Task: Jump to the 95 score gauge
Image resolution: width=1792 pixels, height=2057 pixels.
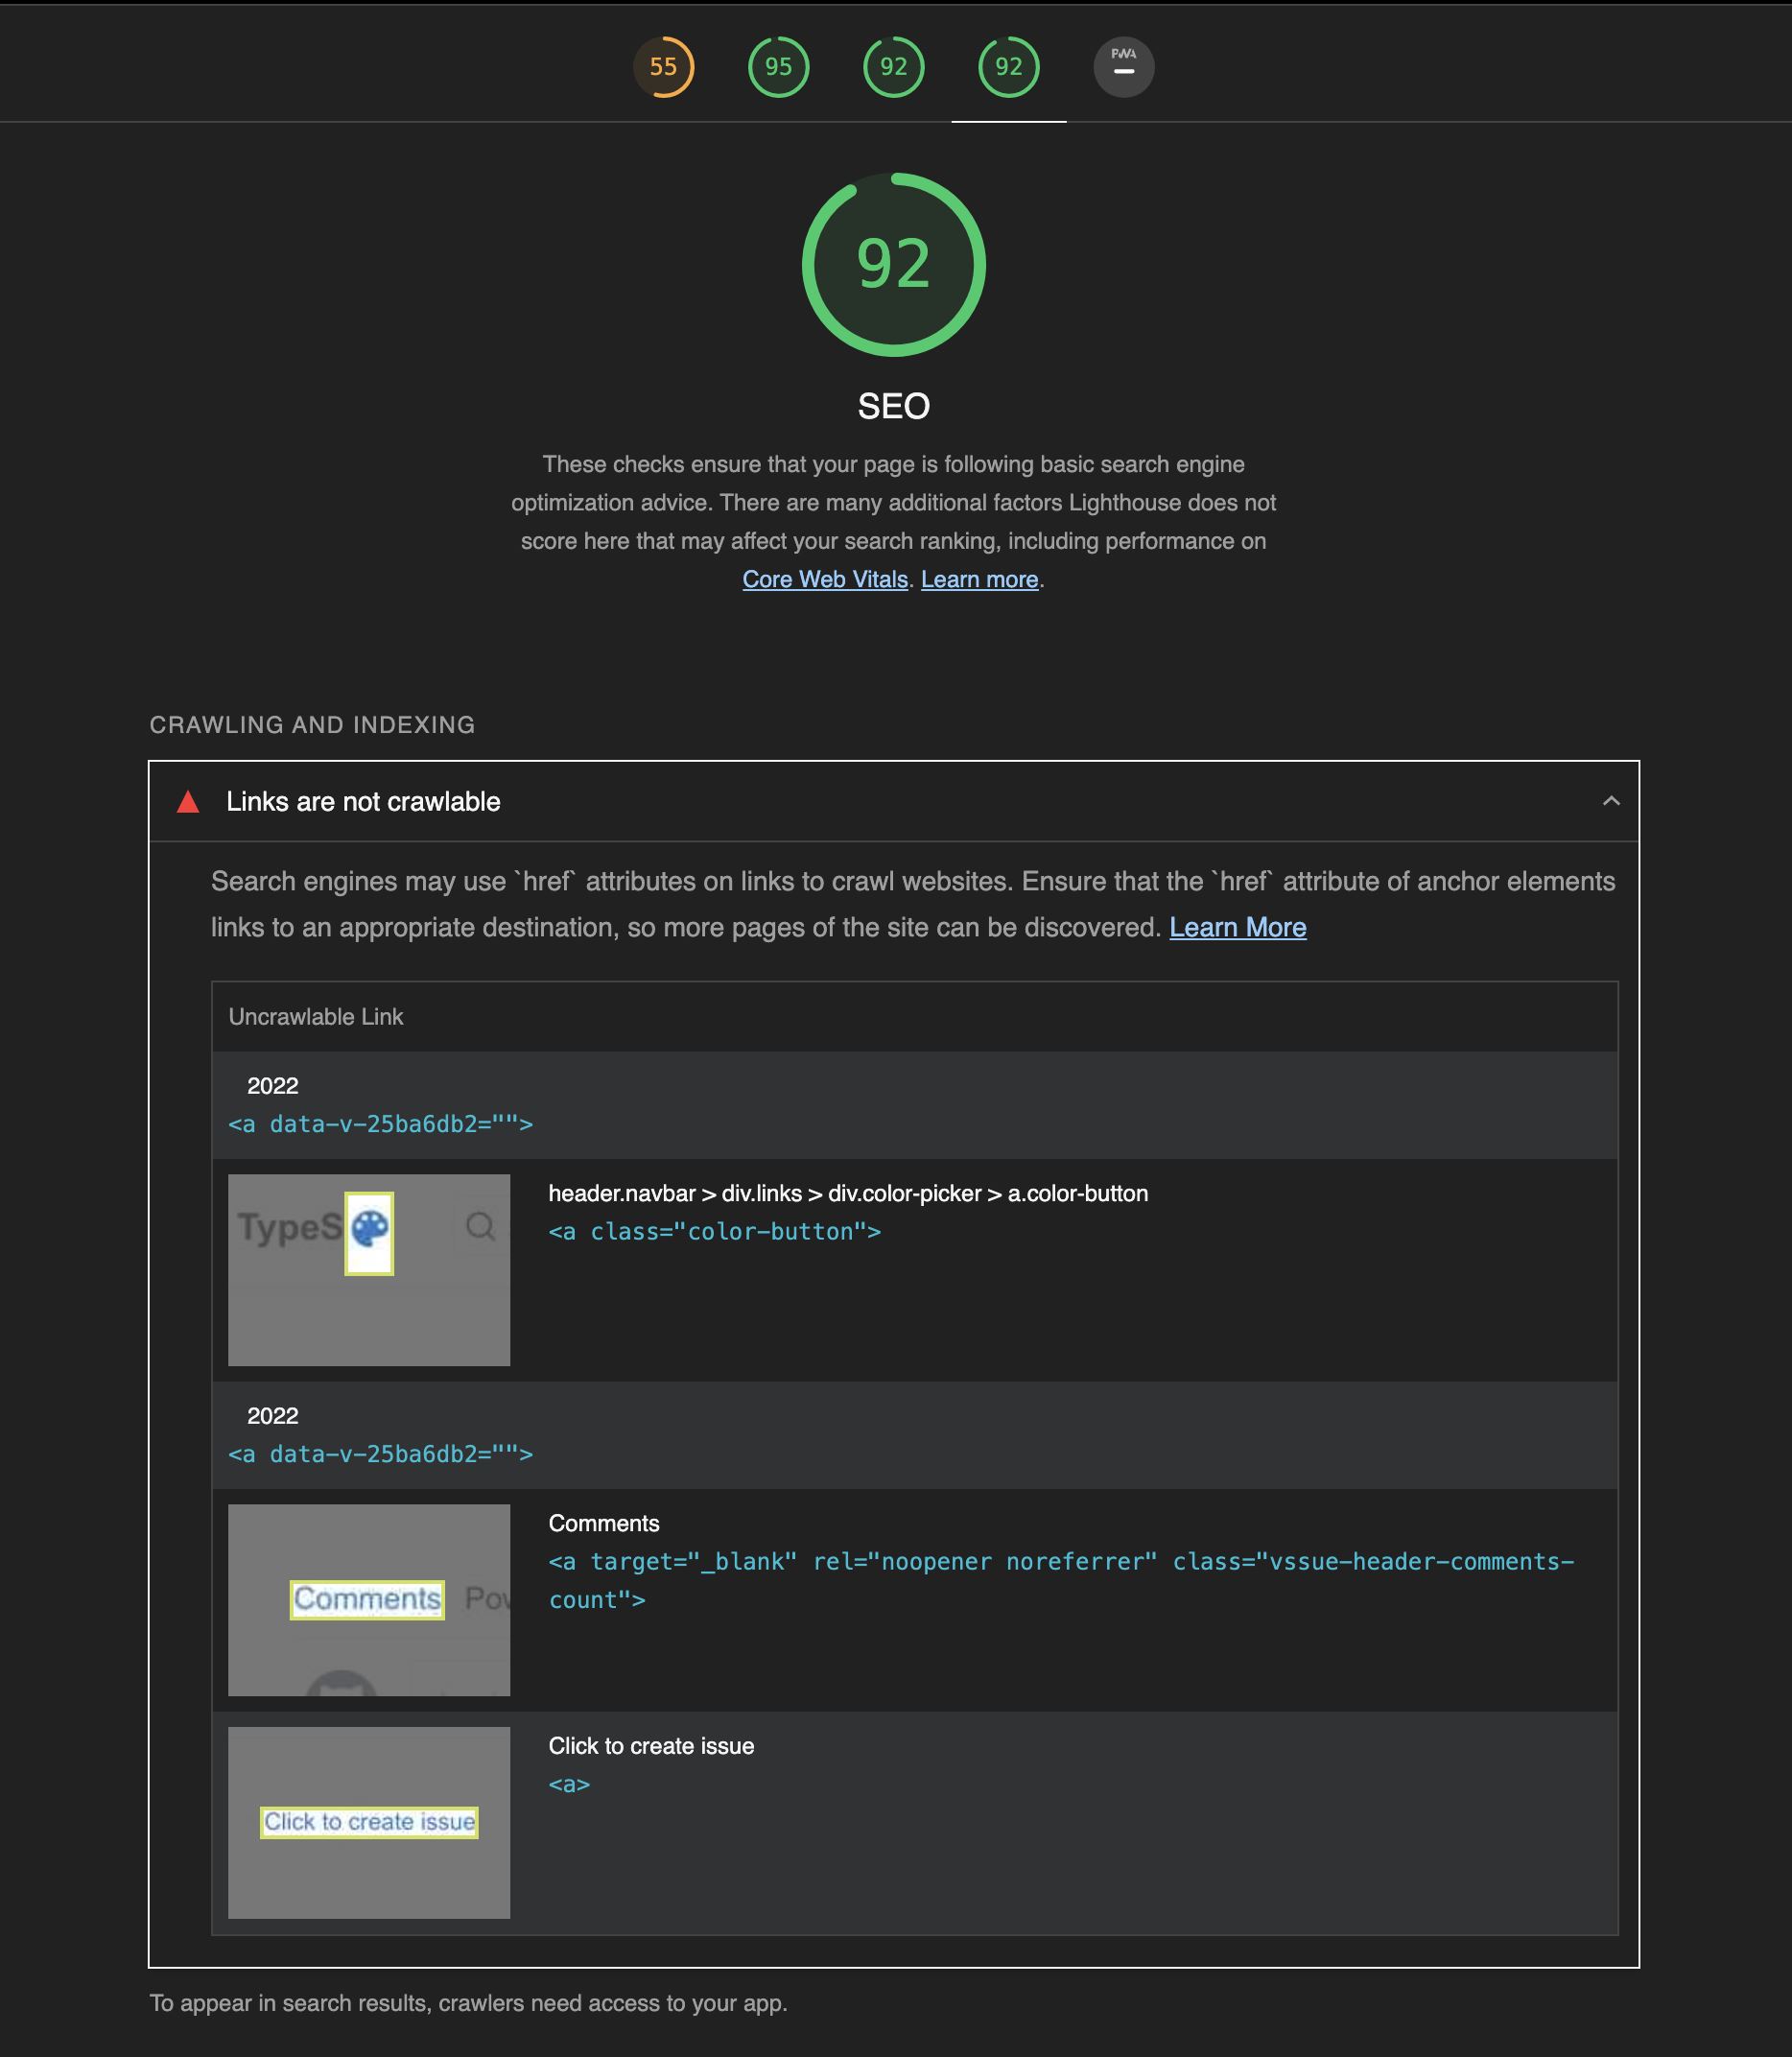Action: (778, 67)
